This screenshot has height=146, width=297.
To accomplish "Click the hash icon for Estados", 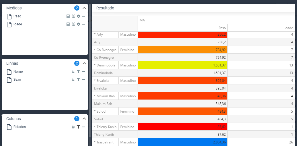I will coord(73,127).
